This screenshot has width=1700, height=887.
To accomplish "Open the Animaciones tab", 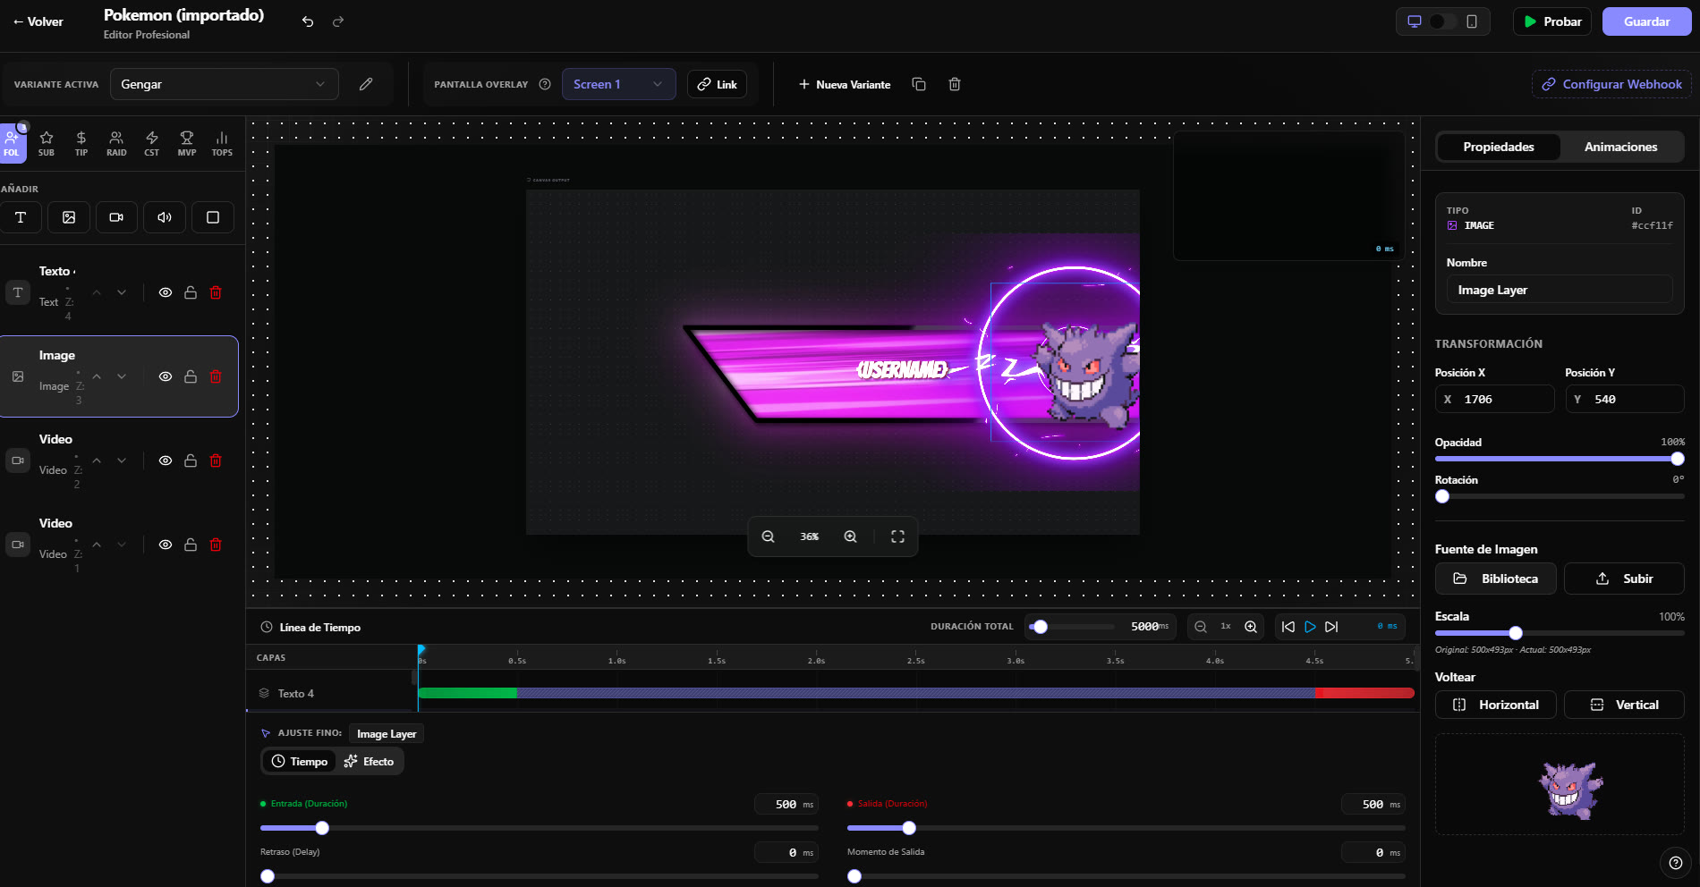I will pyautogui.click(x=1621, y=147).
